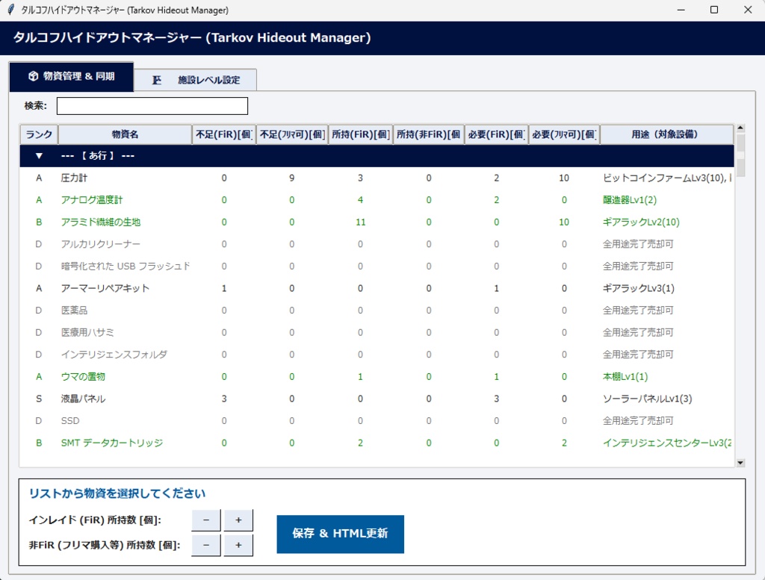The image size is (765, 580).
Task: Click インテリジェンスセンターLv3 usage cell
Action: tap(667, 443)
